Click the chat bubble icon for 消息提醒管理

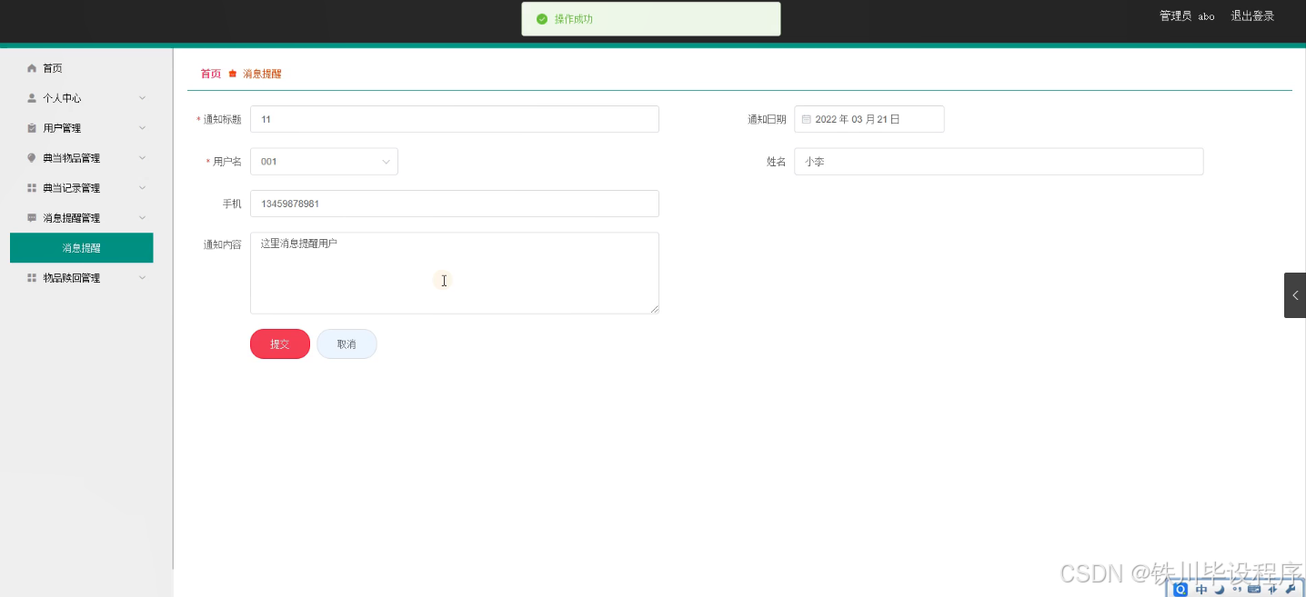point(32,218)
